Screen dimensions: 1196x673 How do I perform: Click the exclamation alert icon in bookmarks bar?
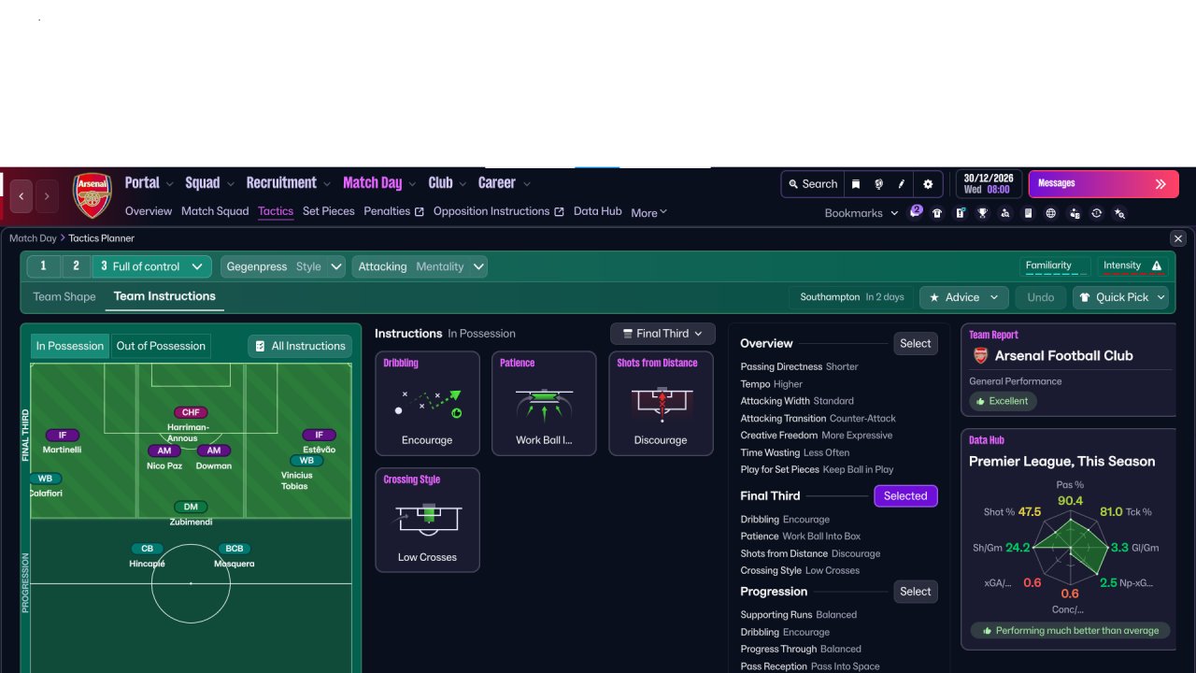click(x=961, y=213)
